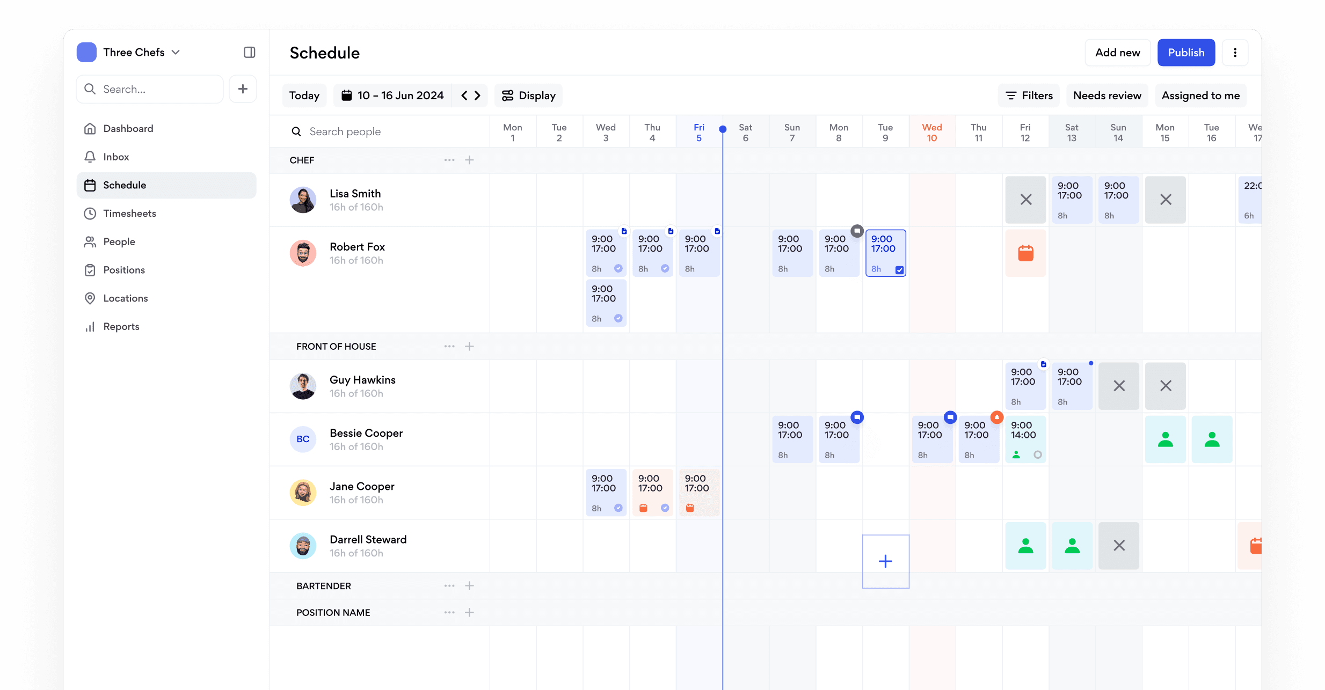
Task: Open the Display view options icon
Action: click(508, 95)
